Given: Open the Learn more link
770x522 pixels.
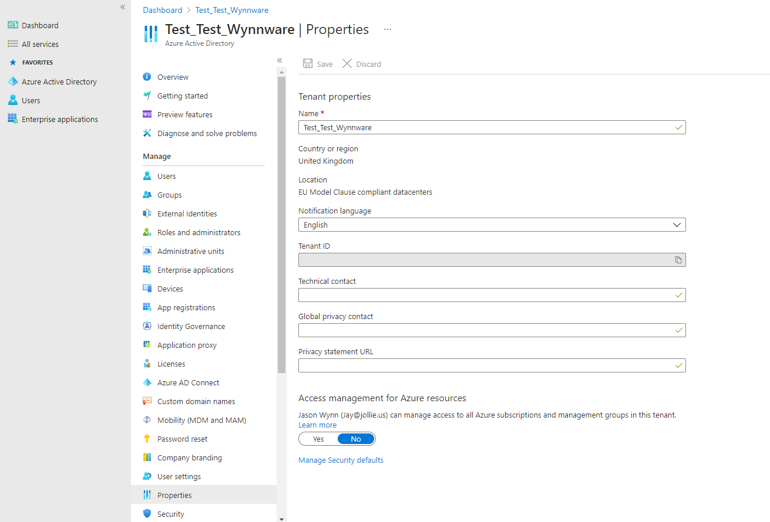Looking at the screenshot, I should [317, 425].
